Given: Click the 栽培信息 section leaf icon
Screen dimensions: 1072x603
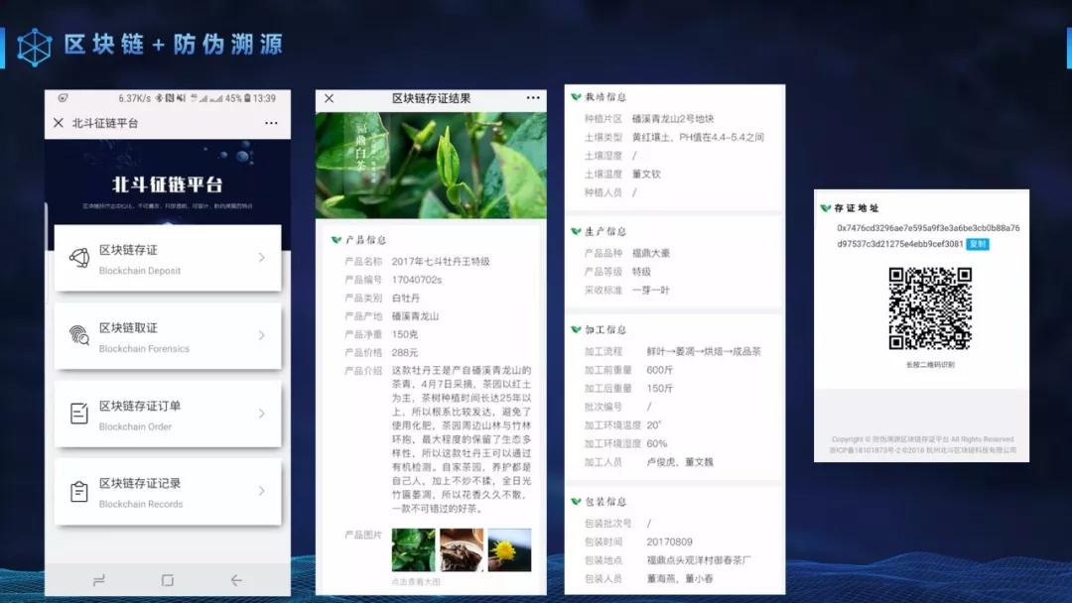Looking at the screenshot, I should coord(577,97).
